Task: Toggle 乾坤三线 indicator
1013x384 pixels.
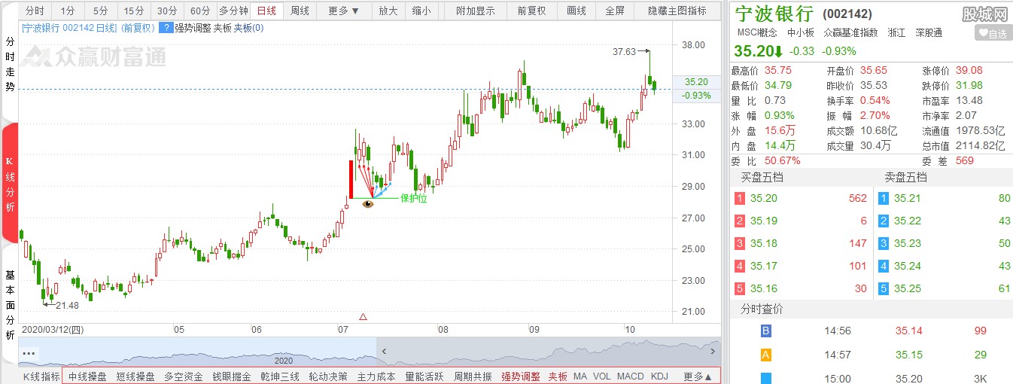Action: tap(280, 376)
